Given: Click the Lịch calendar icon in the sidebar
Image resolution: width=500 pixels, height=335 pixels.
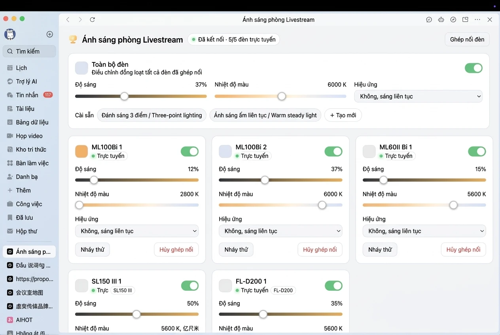Looking at the screenshot, I should 10,68.
